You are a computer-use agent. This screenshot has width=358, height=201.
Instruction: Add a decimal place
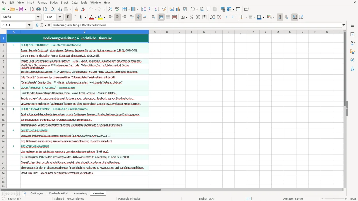(212, 17)
